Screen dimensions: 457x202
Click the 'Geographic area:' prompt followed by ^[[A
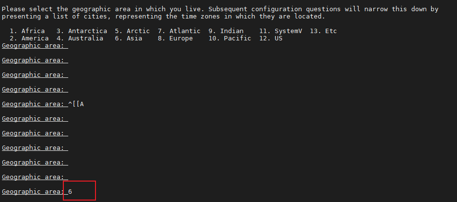tap(33, 104)
